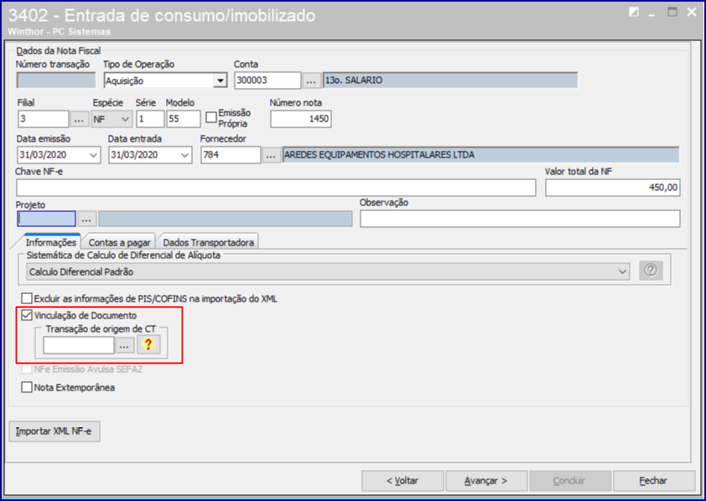Click the Projeto code field
Screen dimensions: 706x501
[x=46, y=219]
